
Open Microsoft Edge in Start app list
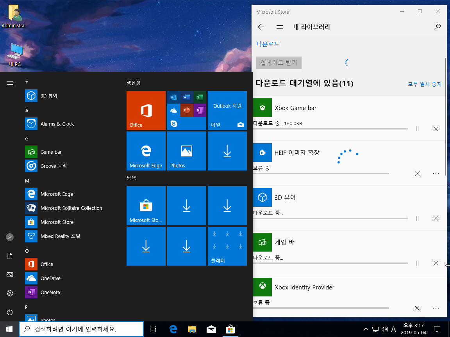point(70,194)
